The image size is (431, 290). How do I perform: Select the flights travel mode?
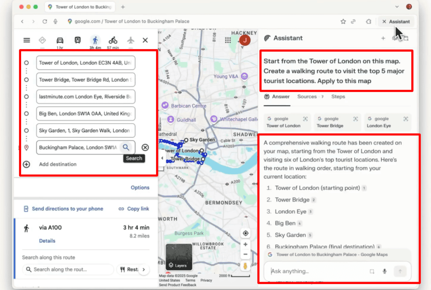(130, 40)
